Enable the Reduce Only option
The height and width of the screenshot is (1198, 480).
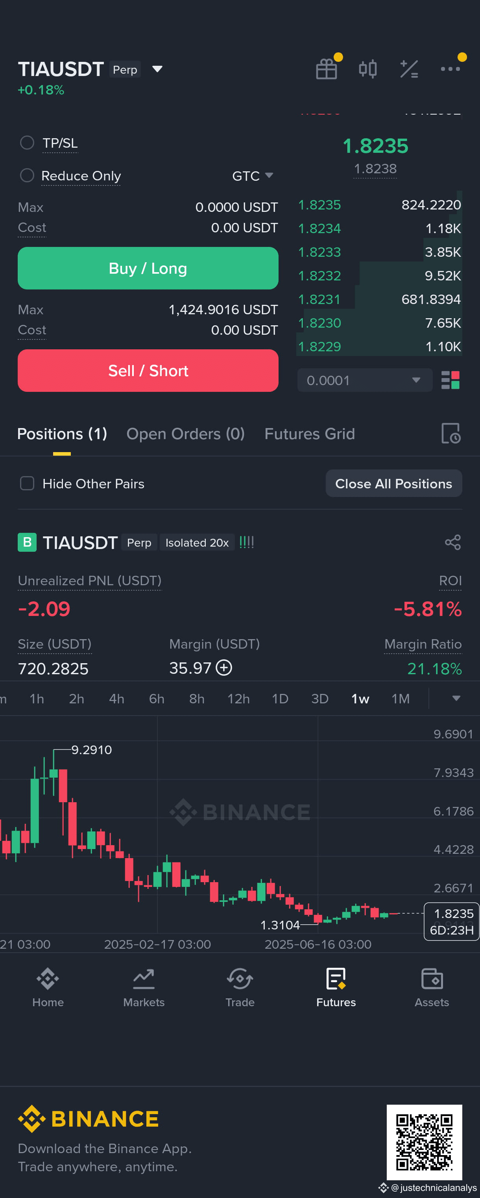(27, 175)
